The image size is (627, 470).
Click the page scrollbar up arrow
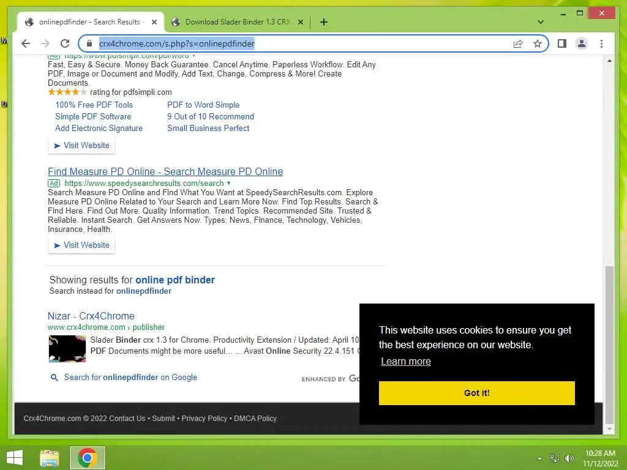pyautogui.click(x=609, y=61)
